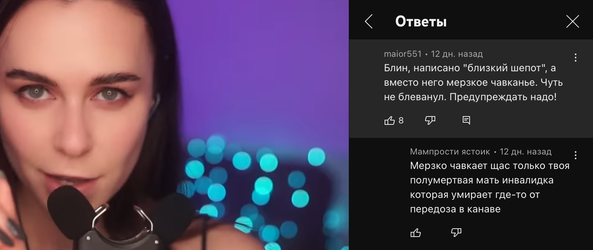This screenshot has height=250, width=593.
Task: Open the options menu on Мампрости ястоик's reply
Action: pyautogui.click(x=575, y=156)
